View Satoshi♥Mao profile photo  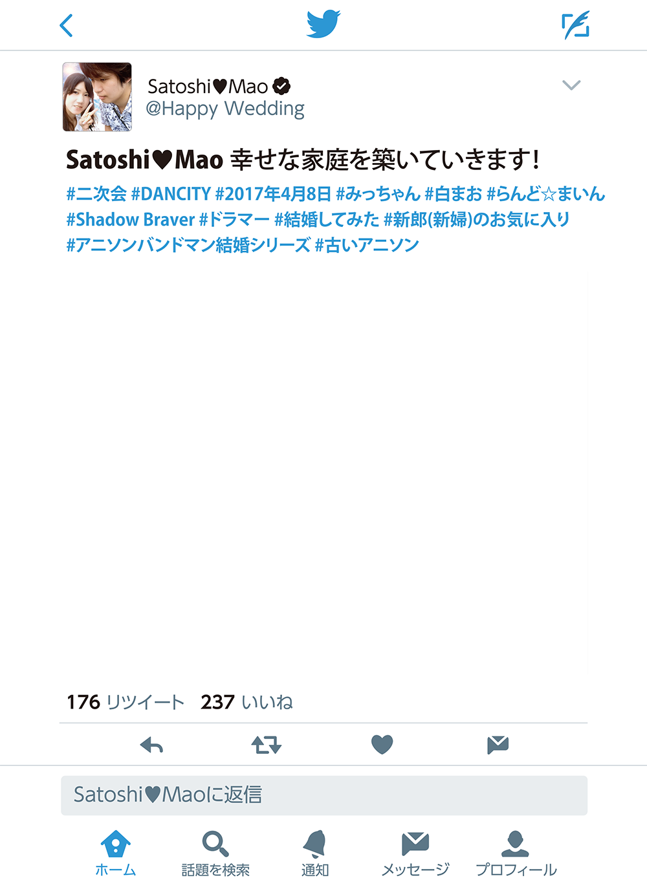click(x=97, y=97)
